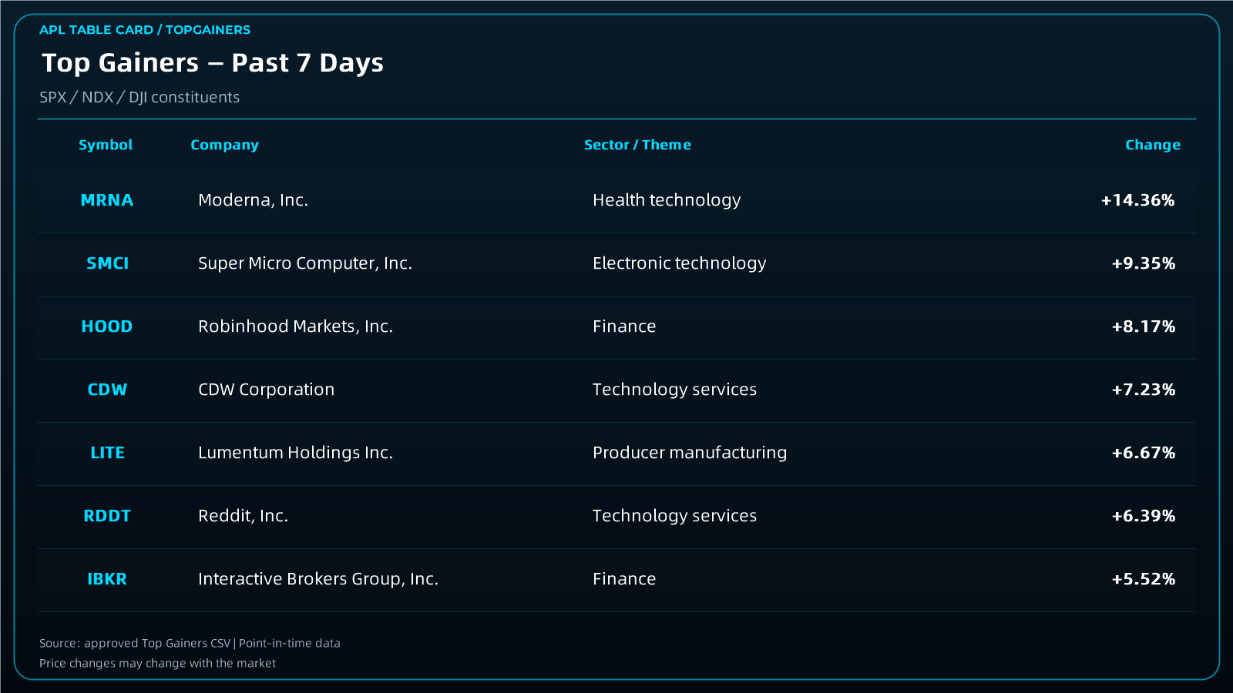Screen dimensions: 1233x693
Task: Click Super Micro Computer, Inc. company name
Action: coord(305,263)
